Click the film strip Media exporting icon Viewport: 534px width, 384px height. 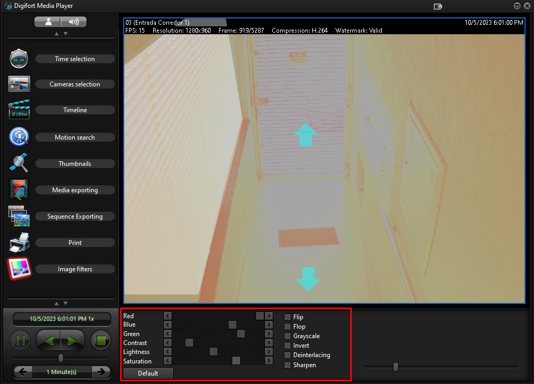[x=19, y=190]
